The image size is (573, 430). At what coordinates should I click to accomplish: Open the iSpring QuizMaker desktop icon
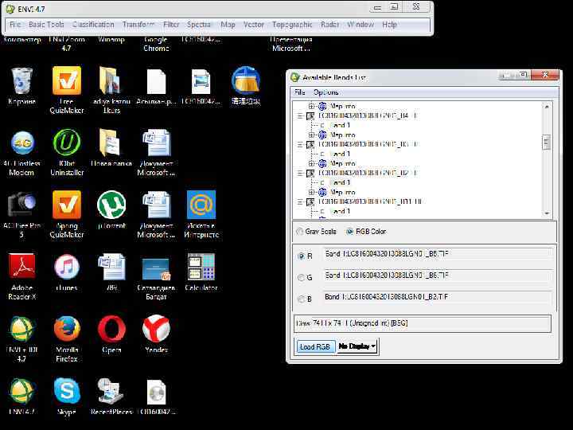tap(67, 205)
